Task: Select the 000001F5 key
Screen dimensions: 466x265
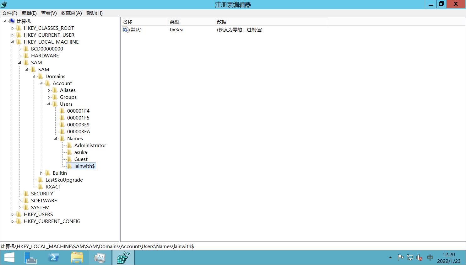Action: pyautogui.click(x=78, y=118)
